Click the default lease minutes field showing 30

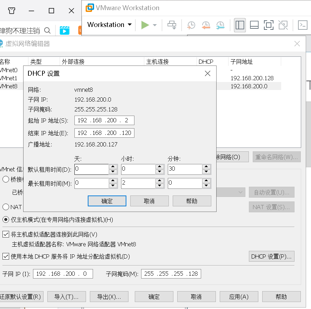pos(185,169)
